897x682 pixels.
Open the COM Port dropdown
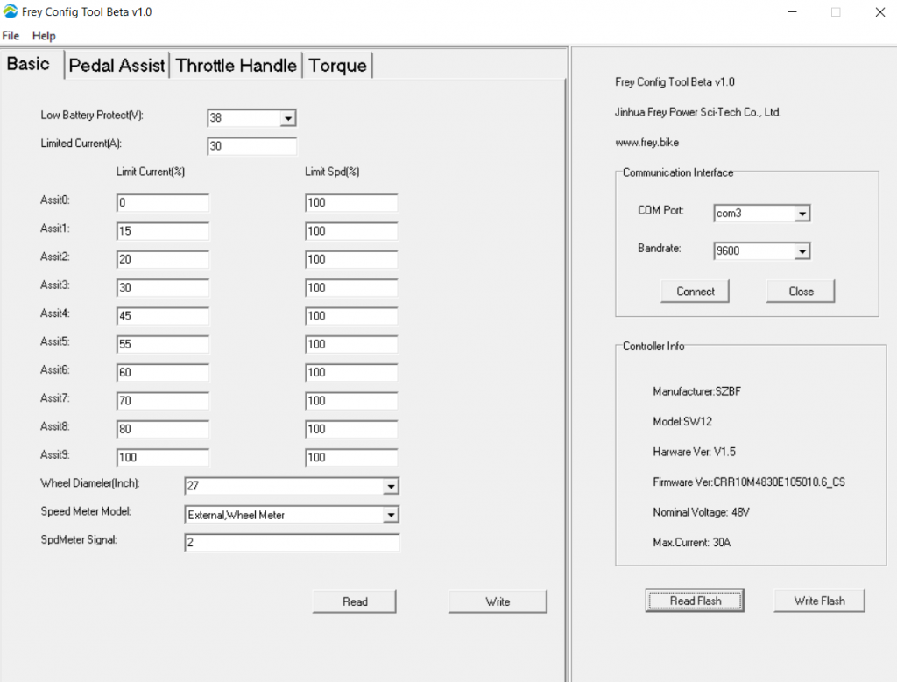802,213
